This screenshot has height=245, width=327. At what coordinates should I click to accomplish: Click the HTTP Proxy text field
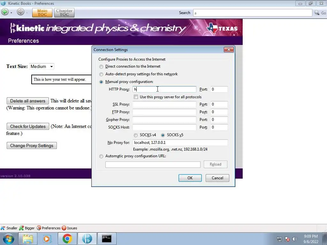164,89
